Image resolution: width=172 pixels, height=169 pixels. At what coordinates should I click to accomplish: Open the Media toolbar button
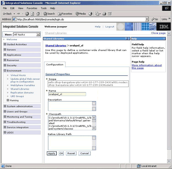tap(81, 14)
